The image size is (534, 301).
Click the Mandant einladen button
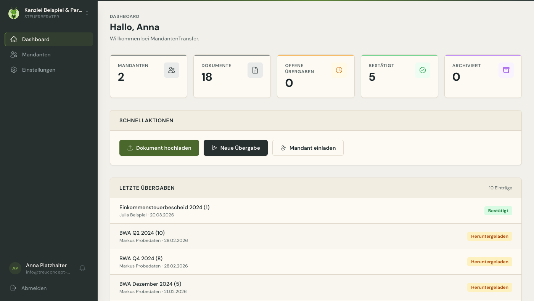click(x=308, y=148)
